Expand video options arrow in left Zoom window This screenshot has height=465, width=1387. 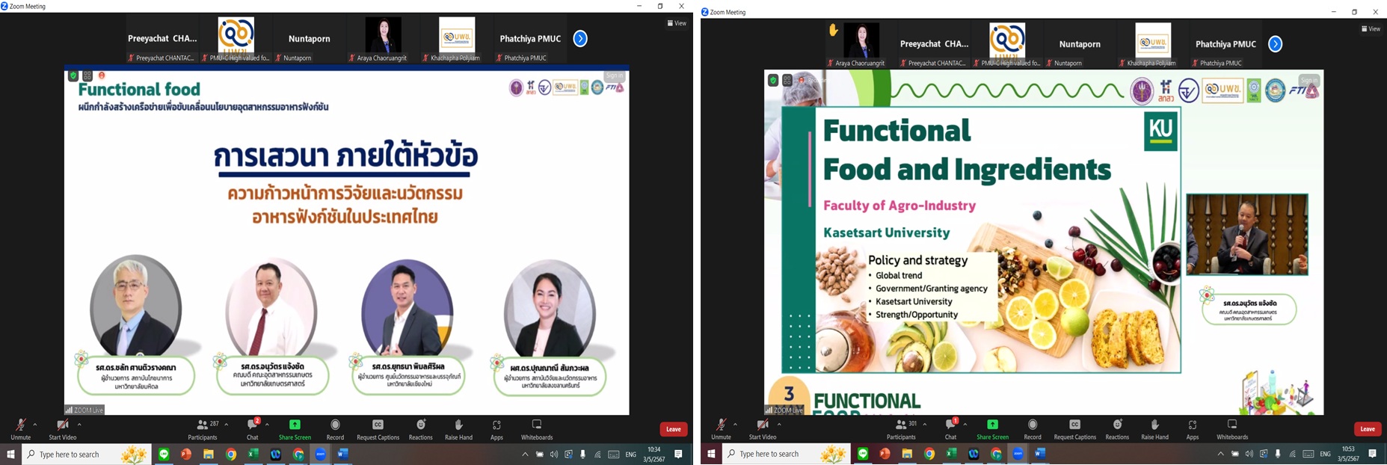click(x=79, y=425)
